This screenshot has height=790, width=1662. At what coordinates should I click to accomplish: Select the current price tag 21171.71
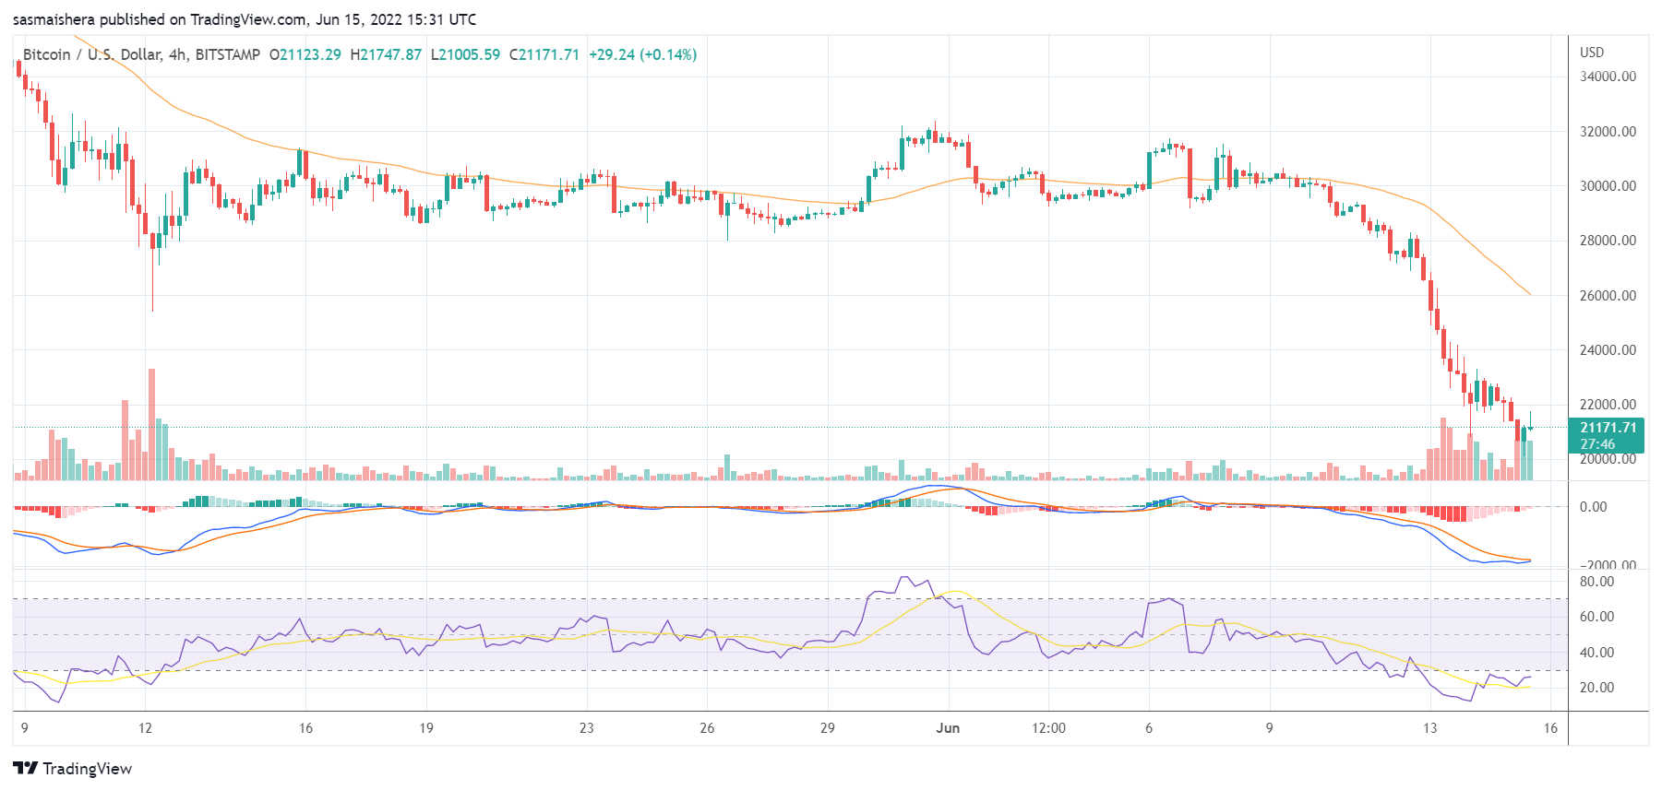click(1608, 428)
